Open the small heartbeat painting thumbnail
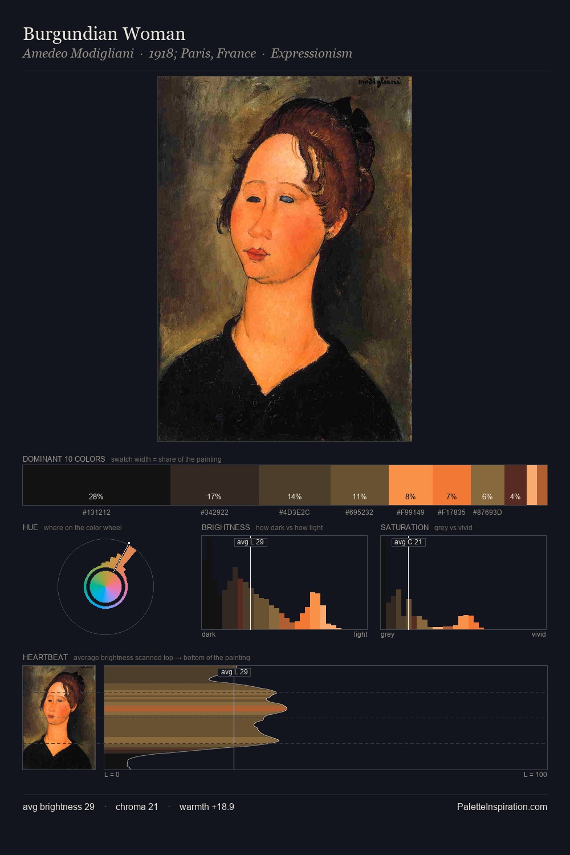The image size is (570, 855). pyautogui.click(x=59, y=718)
